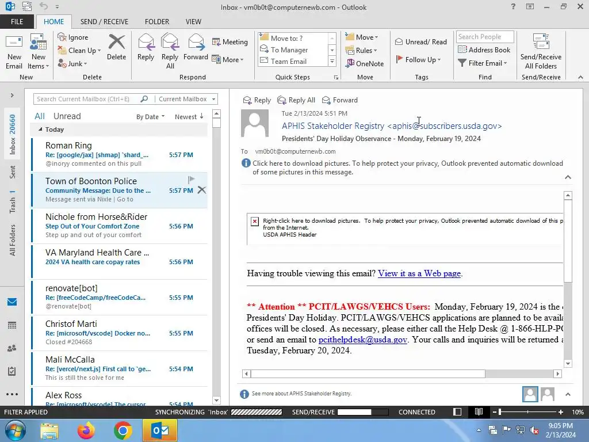
Task: Click Send/Receive All Folders
Action: pyautogui.click(x=541, y=51)
